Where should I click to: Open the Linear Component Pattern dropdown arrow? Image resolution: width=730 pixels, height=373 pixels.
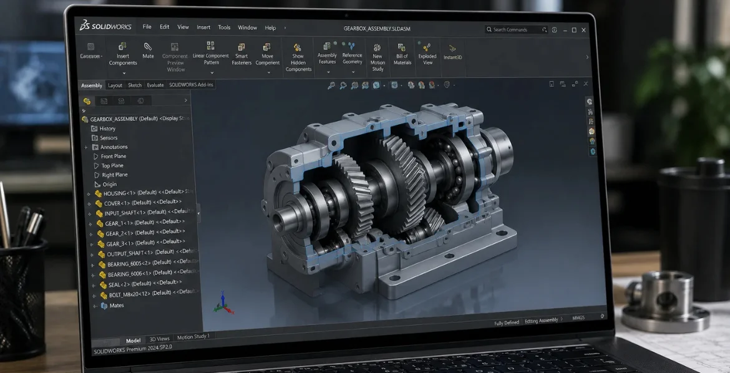[x=212, y=72]
